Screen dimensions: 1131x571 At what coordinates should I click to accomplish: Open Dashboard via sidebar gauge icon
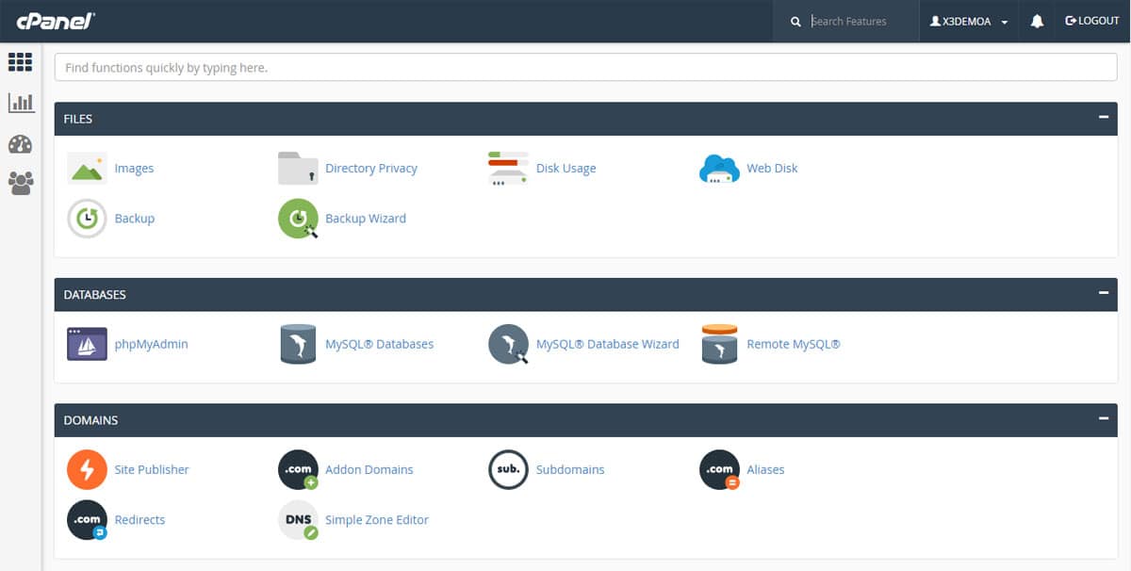(x=20, y=144)
